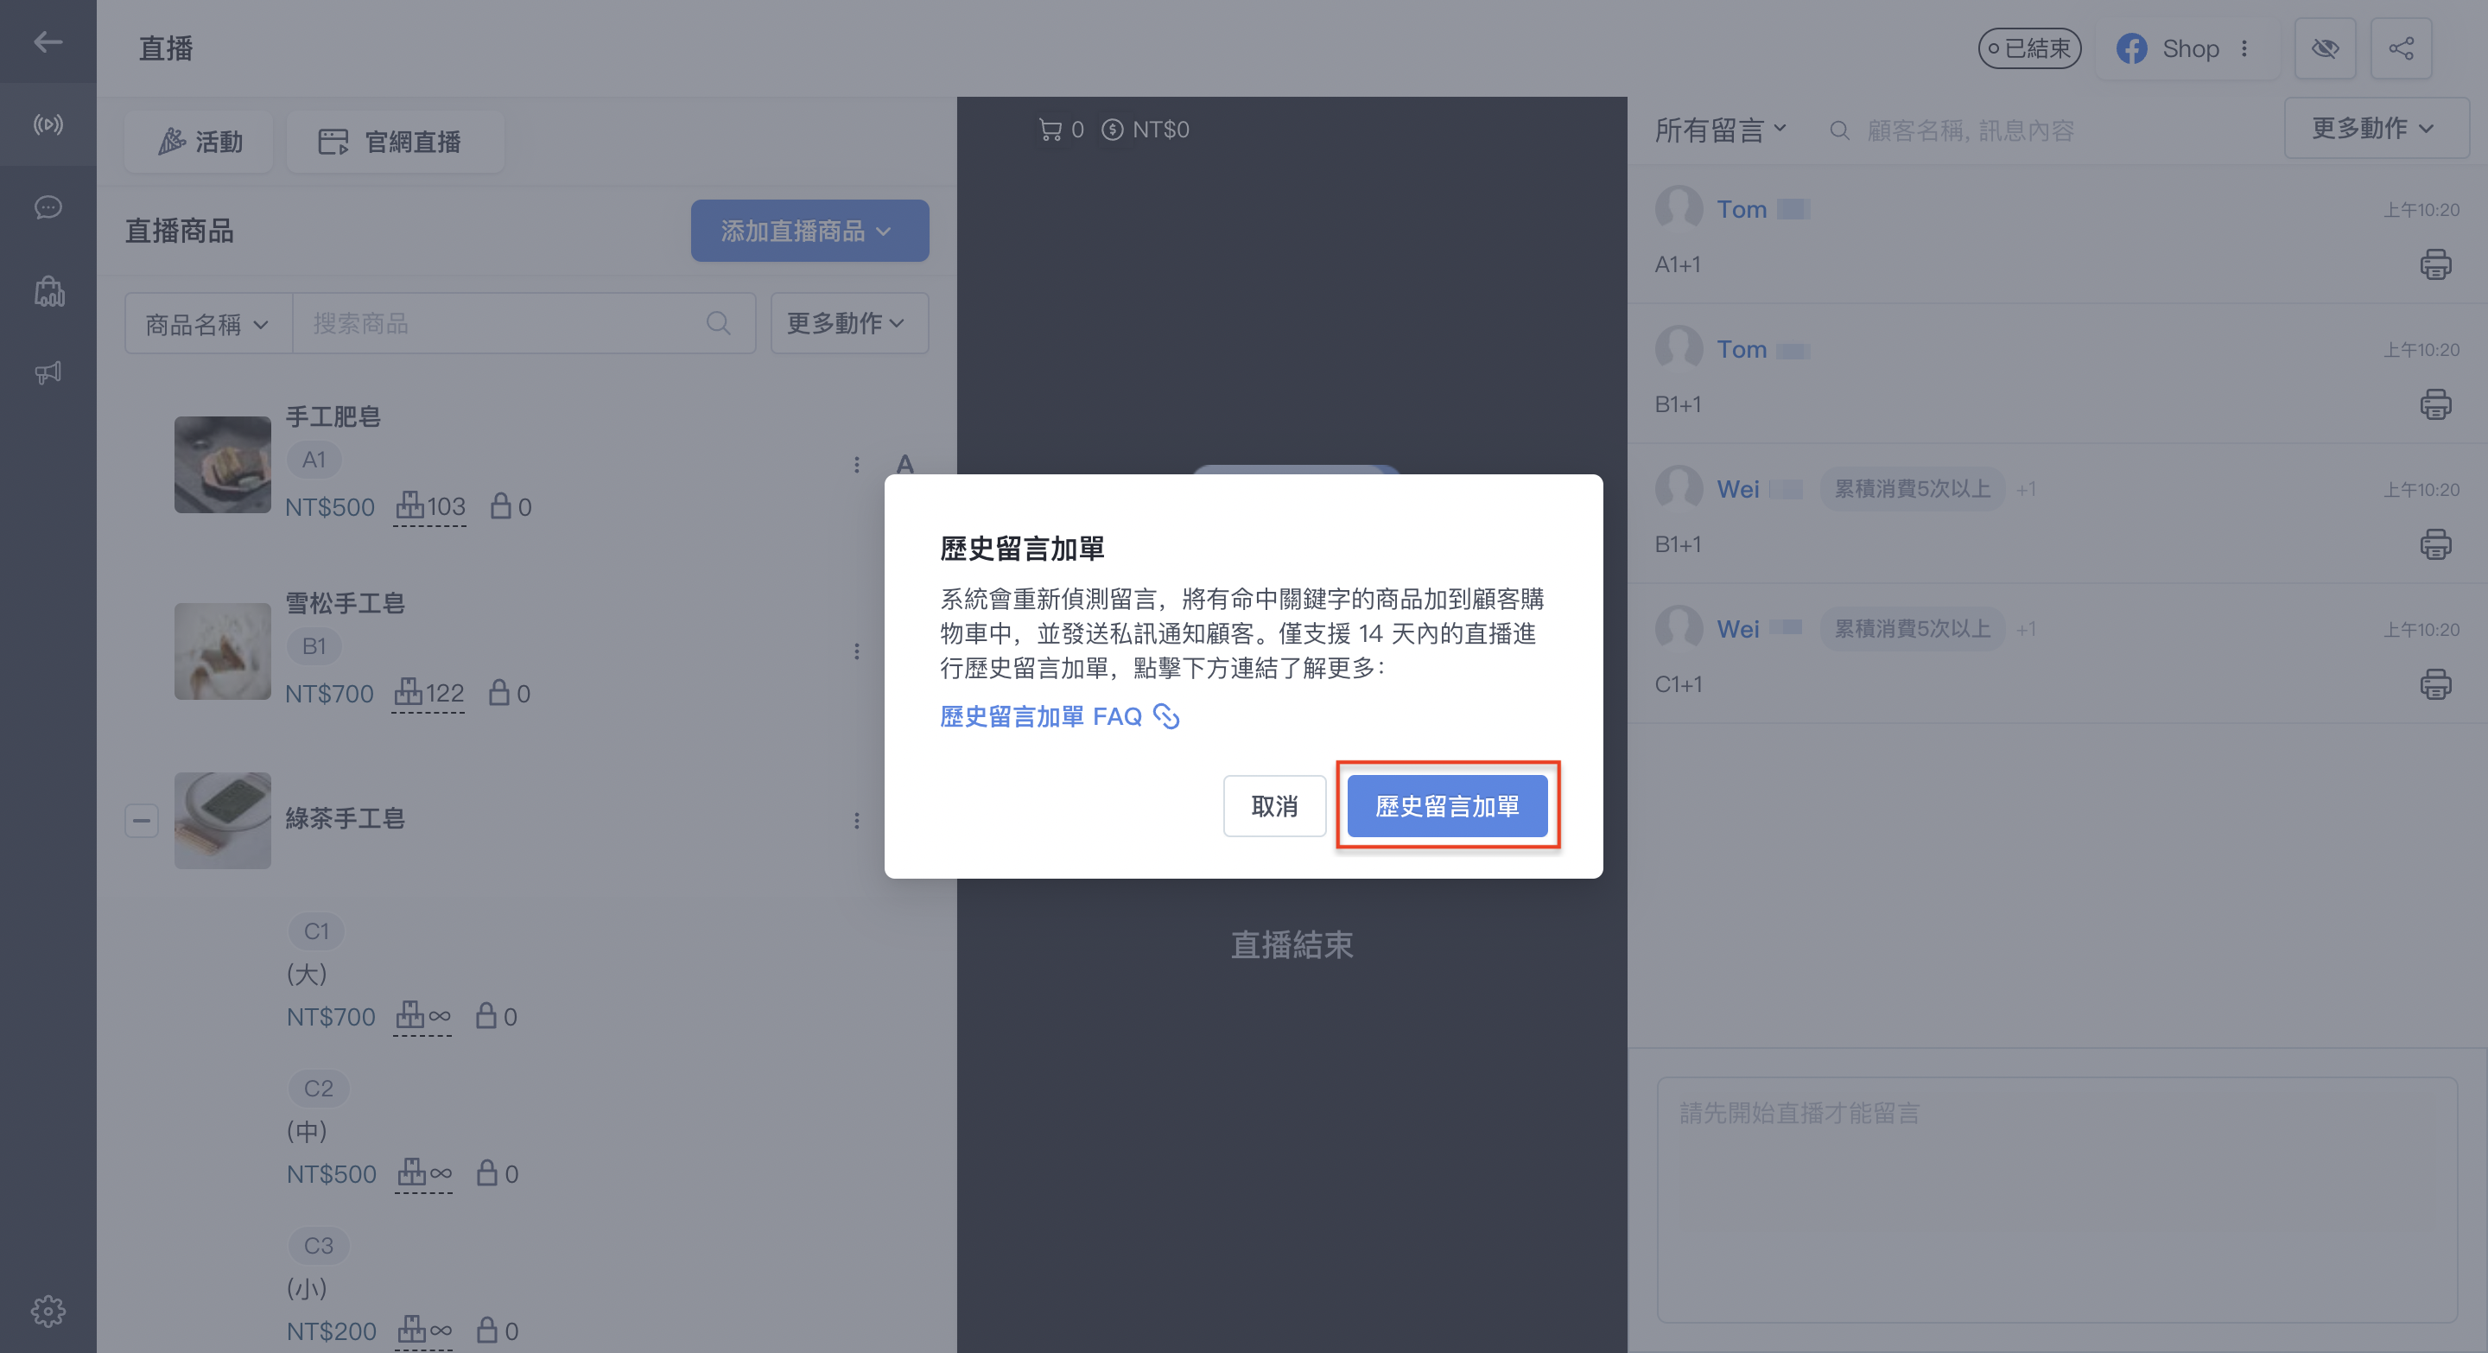Open settings gear in the sidebar

point(48,1311)
